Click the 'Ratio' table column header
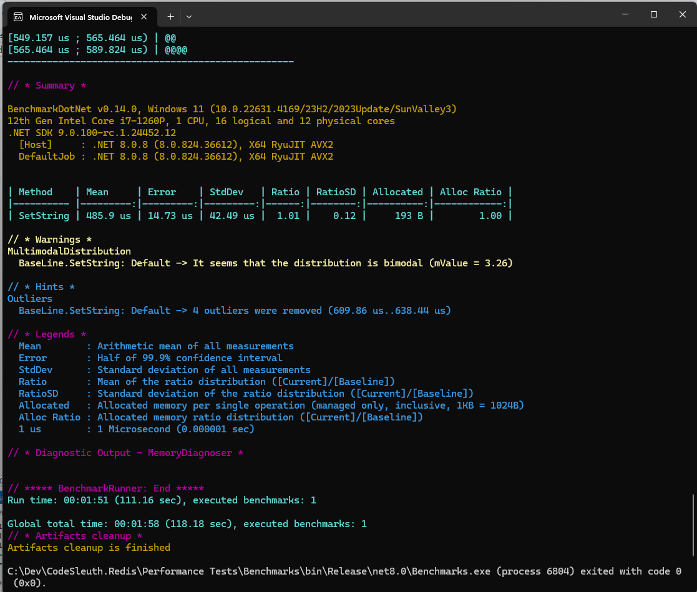This screenshot has height=592, width=697. [285, 192]
